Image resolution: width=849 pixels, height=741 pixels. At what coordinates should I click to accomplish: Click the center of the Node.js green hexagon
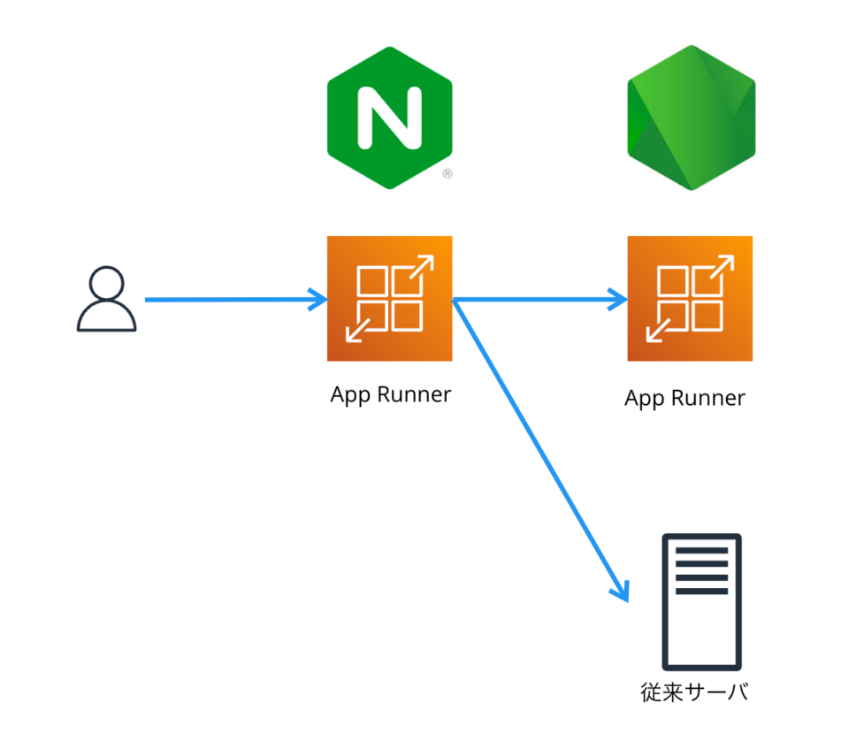691,118
